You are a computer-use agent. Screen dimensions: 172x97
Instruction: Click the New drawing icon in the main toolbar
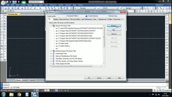click(x=3, y=8)
